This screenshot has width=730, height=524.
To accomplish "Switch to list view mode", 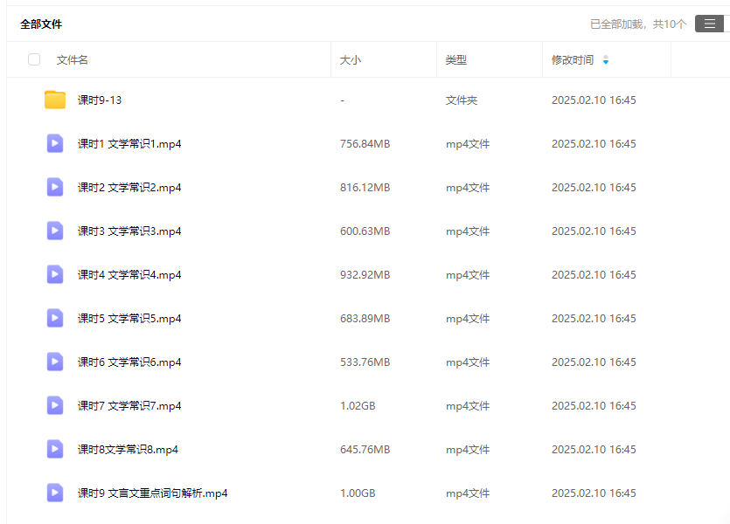I will 710,24.
